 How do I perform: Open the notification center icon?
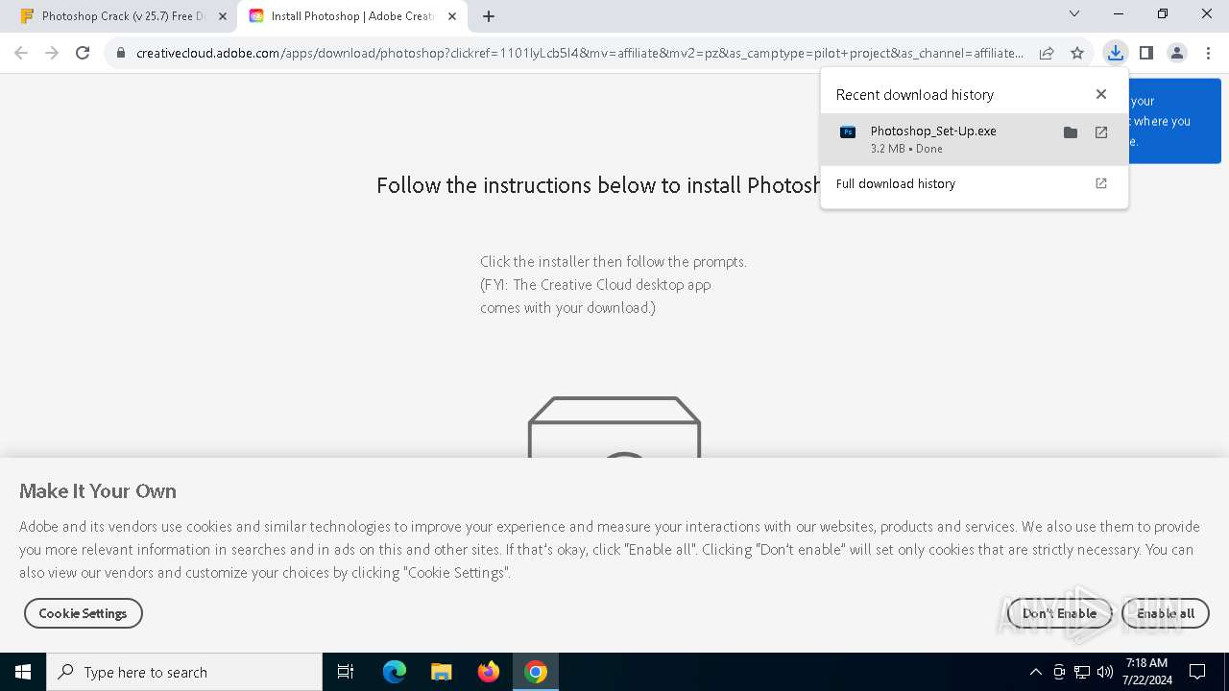[x=1197, y=672]
